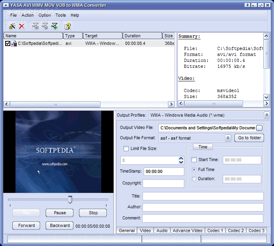Click the red X remove file icon
Screen dimensions: 274x246
tap(21, 26)
